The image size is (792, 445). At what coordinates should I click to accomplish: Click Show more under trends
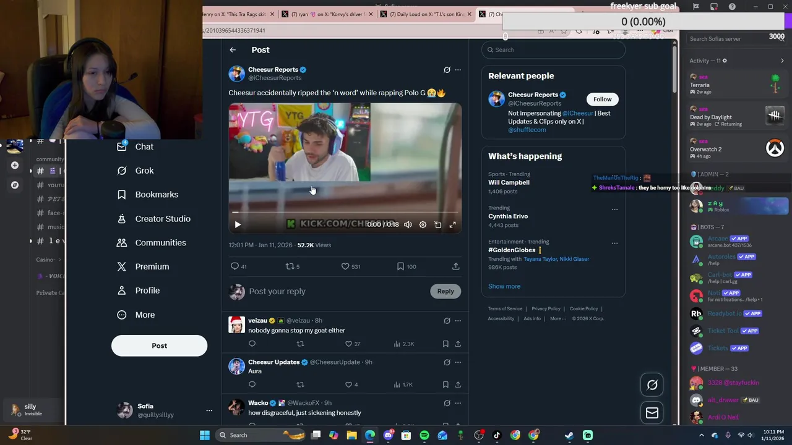point(504,286)
